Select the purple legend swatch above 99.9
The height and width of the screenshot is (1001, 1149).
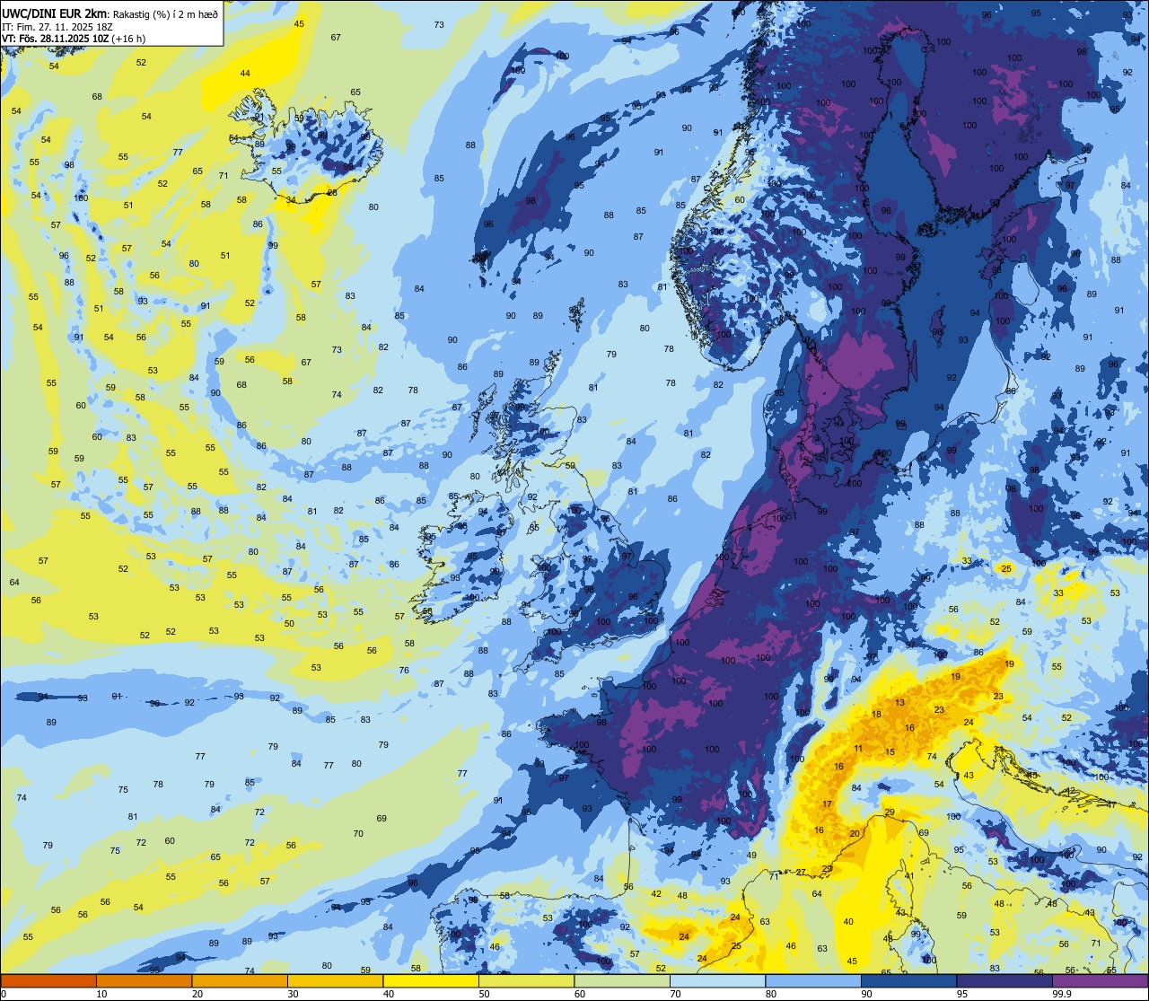click(x=1100, y=980)
